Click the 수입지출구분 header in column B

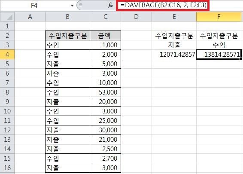point(67,36)
